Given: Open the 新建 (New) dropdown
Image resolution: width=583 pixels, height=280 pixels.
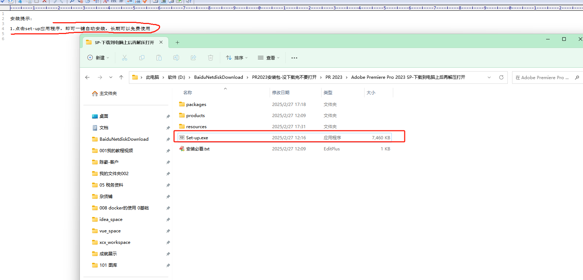Looking at the screenshot, I should click(x=98, y=58).
